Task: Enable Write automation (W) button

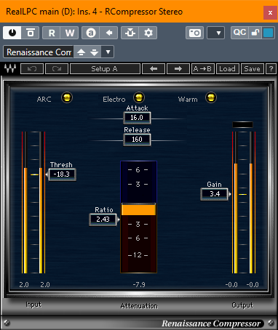Action: click(x=70, y=33)
